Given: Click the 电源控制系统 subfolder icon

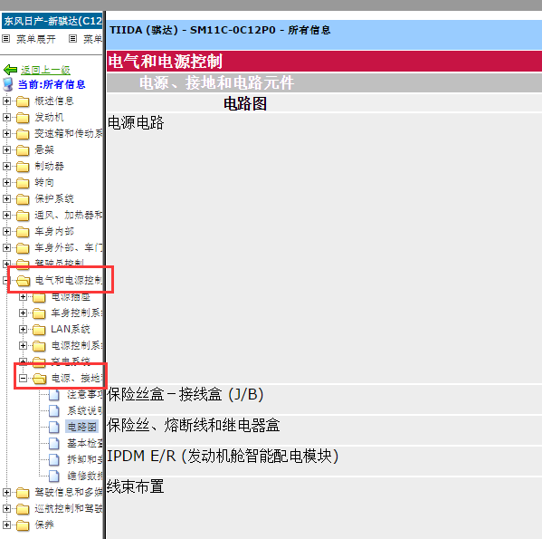Looking at the screenshot, I should point(39,346).
